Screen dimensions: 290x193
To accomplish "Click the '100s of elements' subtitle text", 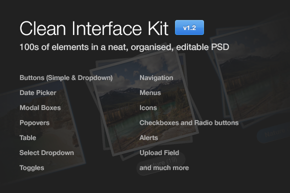I will pos(124,47).
